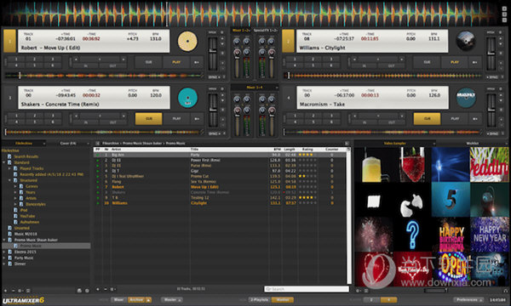Viewport: 511px width, 306px height.
Task: Click the search field below the track list
Action: [x=307, y=289]
